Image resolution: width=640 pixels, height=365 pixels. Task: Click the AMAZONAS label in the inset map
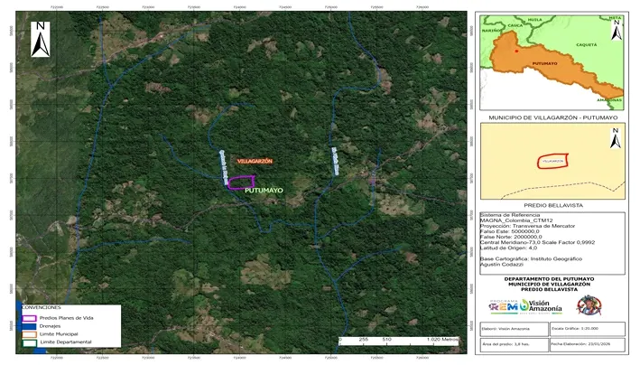click(x=609, y=100)
